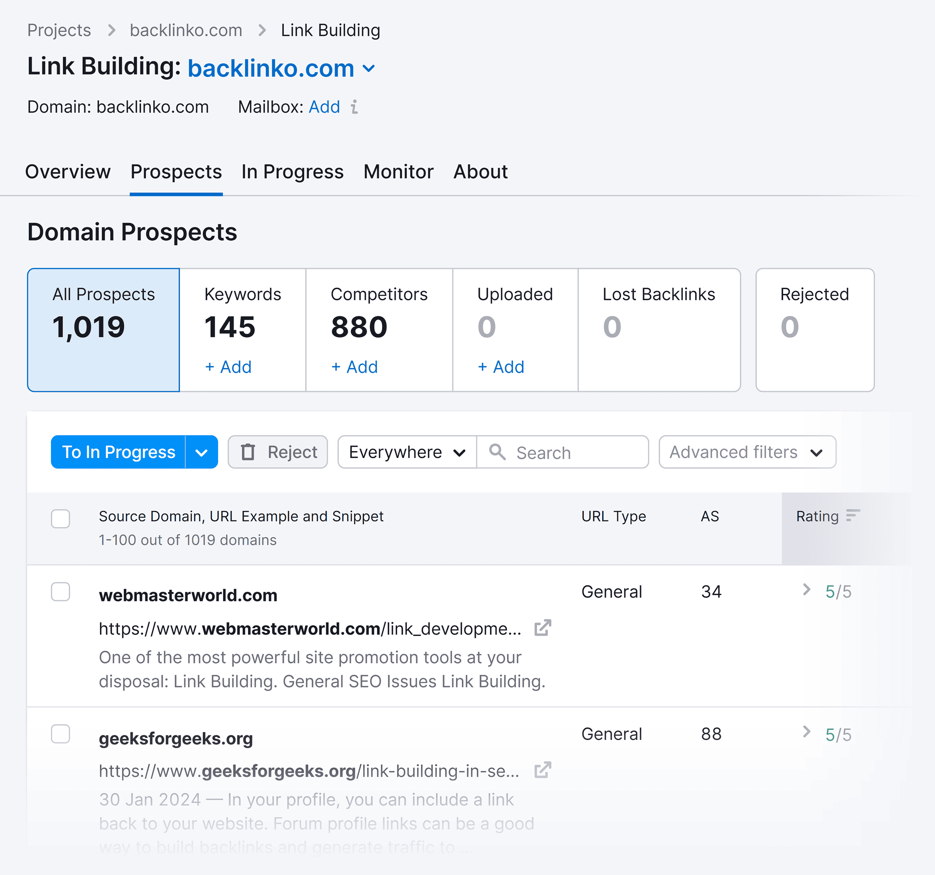Expand geeksforgeeks.org rating details chevron

point(807,732)
